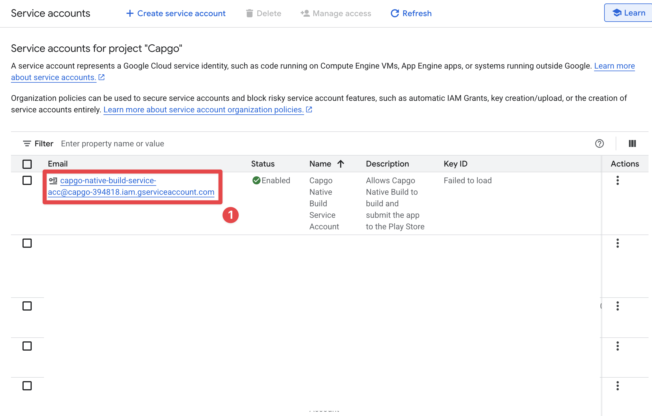
Task: Open the Actions menu for the capgo-native-build account
Action: pyautogui.click(x=618, y=181)
